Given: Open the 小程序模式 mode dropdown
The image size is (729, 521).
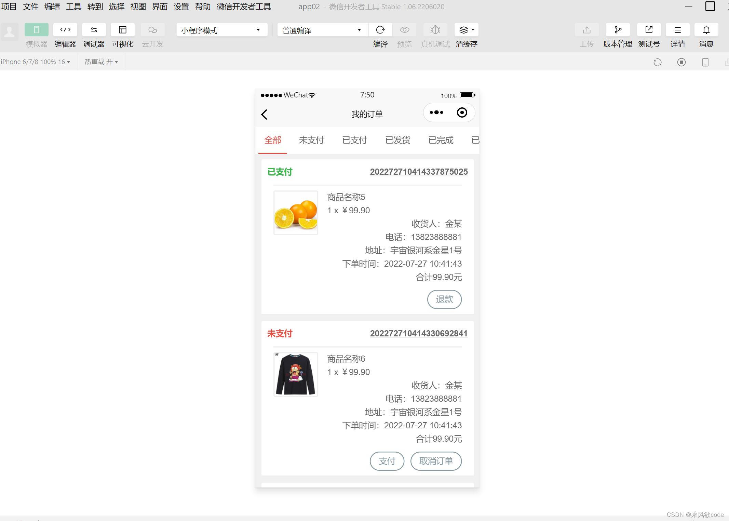Looking at the screenshot, I should tap(221, 30).
